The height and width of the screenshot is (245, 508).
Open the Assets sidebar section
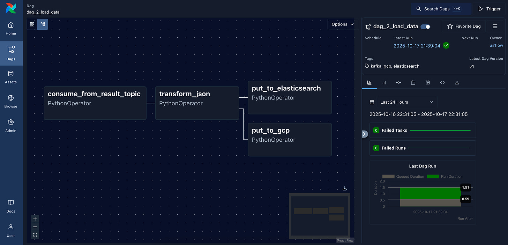pos(11,77)
